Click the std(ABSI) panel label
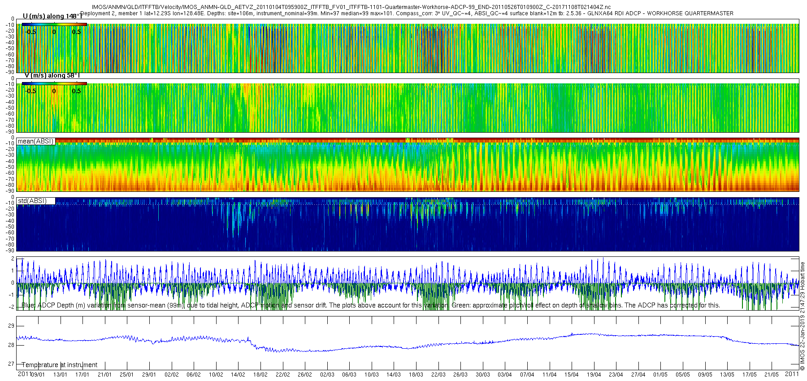 [32, 201]
